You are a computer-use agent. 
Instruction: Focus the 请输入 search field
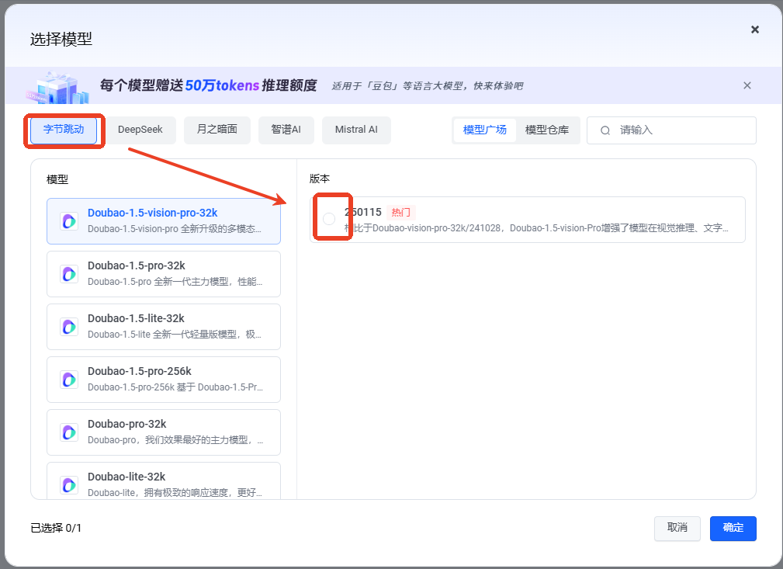[x=671, y=130]
